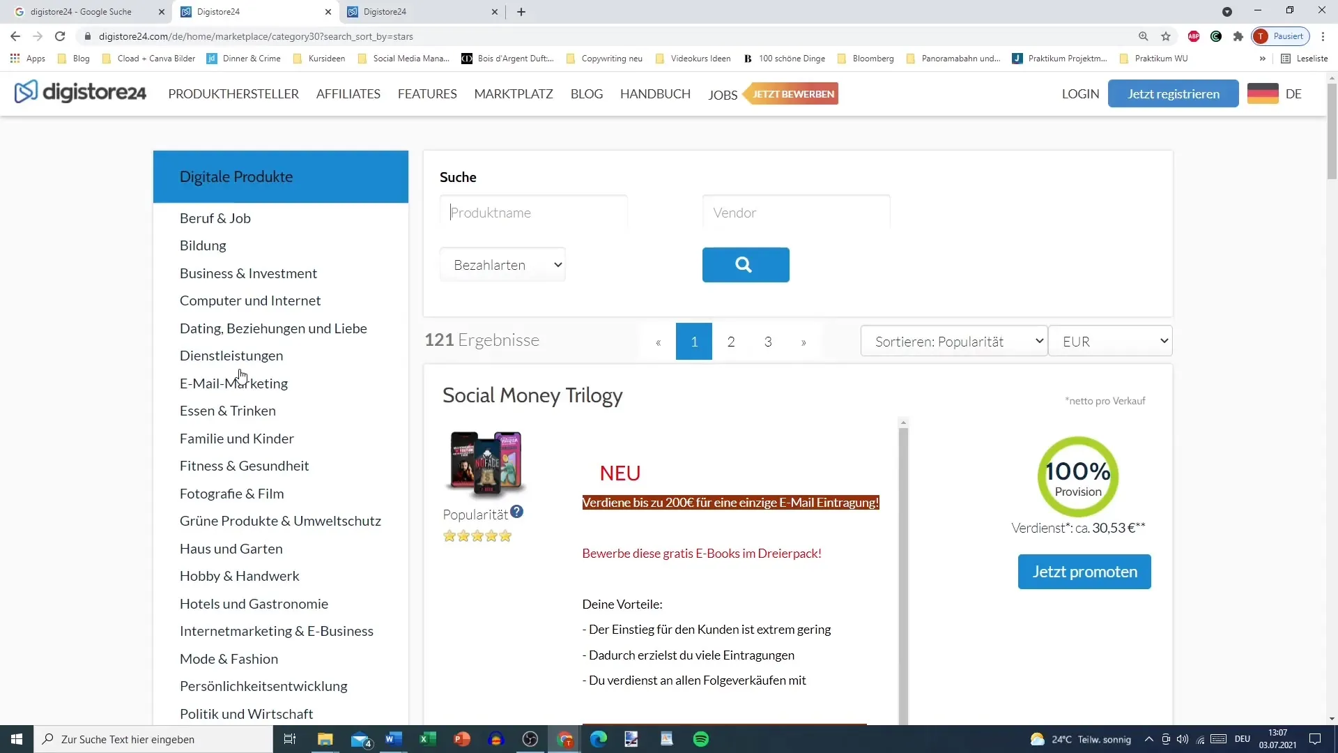The image size is (1338, 753).
Task: Switch to the third Digistore24 tab
Action: tap(422, 12)
